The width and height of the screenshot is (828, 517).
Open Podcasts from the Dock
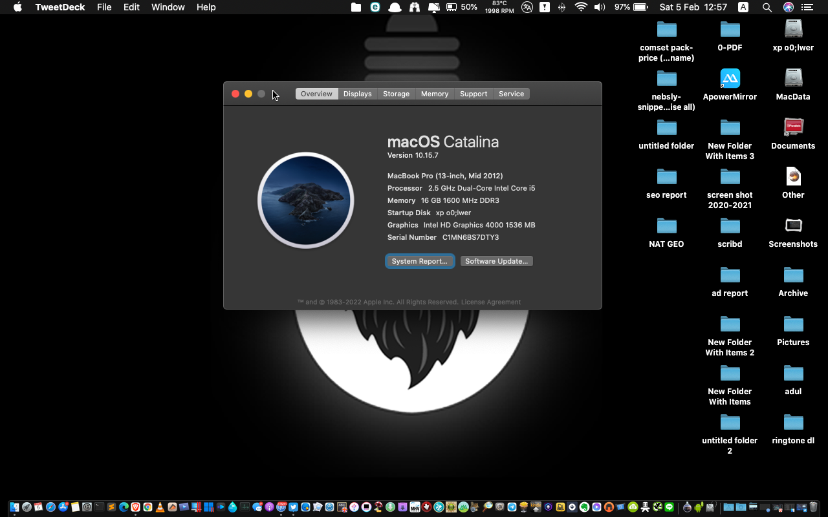pos(269,507)
